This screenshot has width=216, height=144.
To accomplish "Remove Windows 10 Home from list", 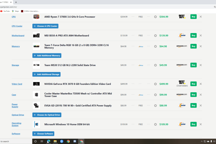I will click(201, 124).
